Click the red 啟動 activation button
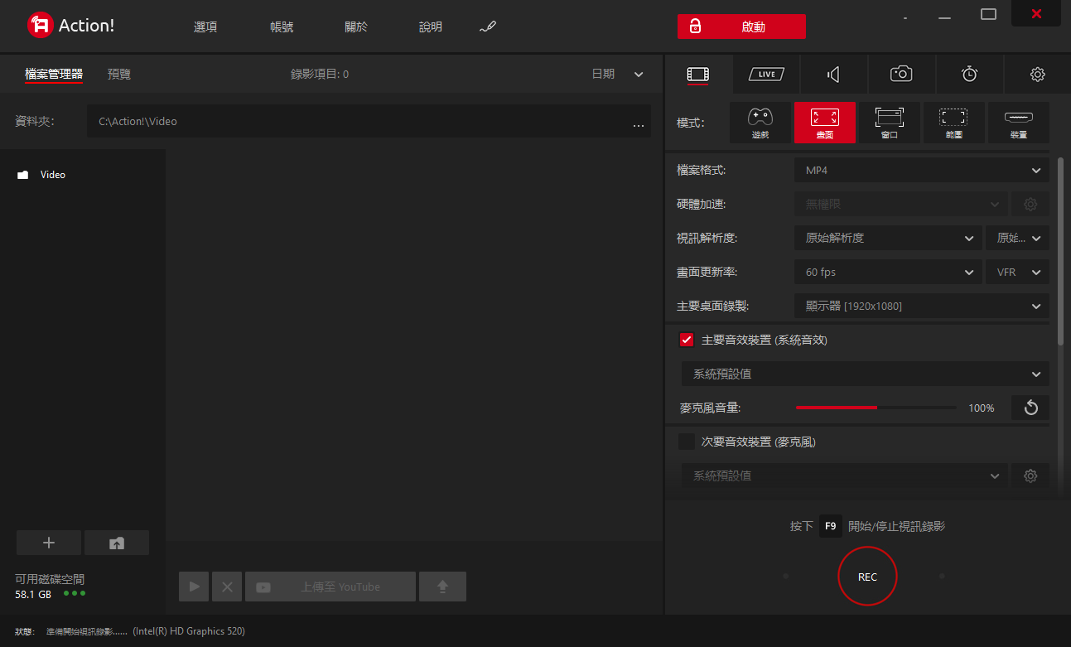Screen dimensions: 1071x647 741,27
